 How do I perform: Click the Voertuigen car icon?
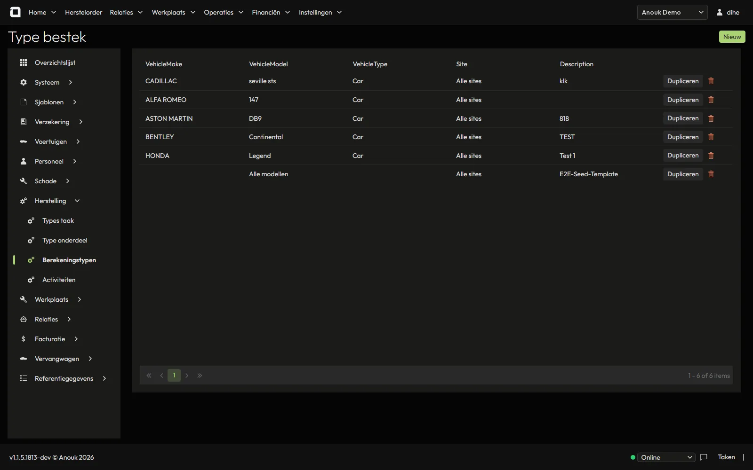tap(24, 141)
